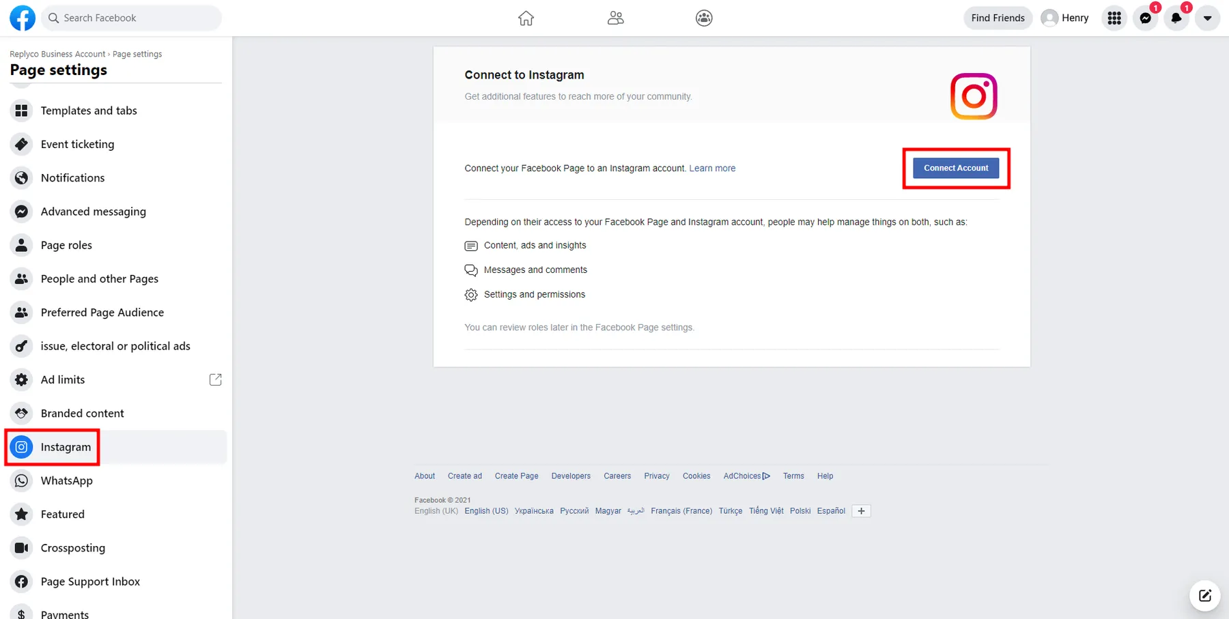Focus the Search Facebook field

pyautogui.click(x=132, y=18)
